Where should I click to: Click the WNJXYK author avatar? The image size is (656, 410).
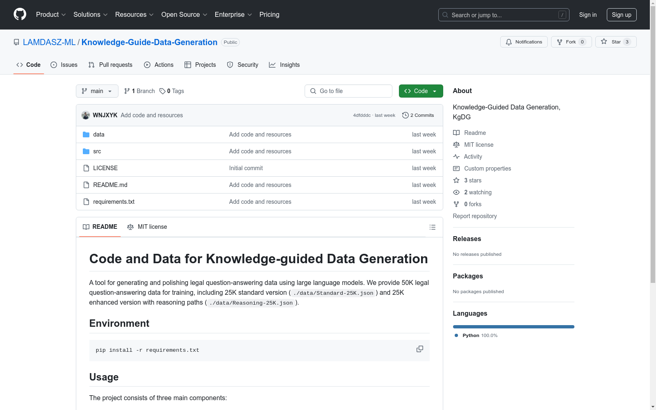86,115
